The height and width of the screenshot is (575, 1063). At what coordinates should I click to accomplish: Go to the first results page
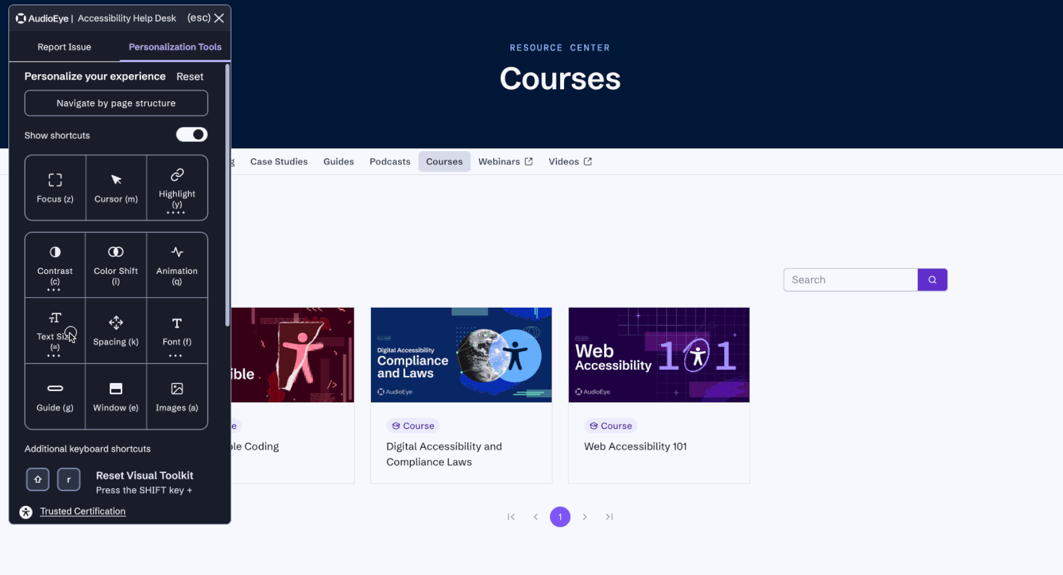(x=511, y=517)
